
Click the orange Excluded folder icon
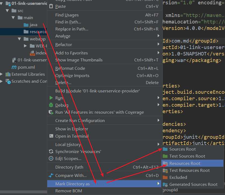165,177
